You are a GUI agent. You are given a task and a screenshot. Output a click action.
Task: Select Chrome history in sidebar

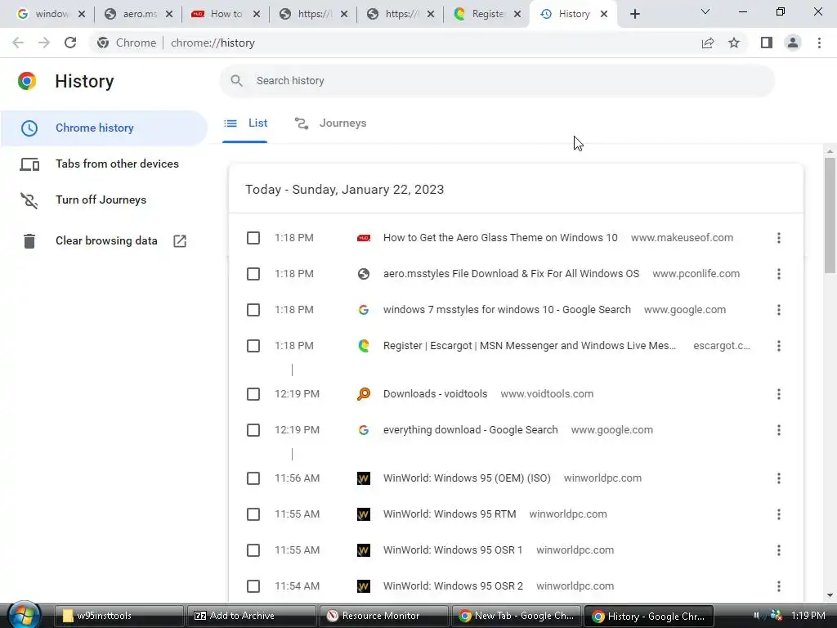tap(104, 128)
